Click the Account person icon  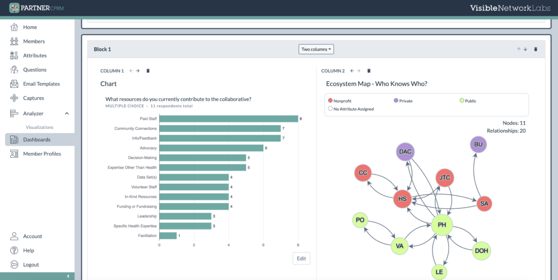click(x=14, y=236)
